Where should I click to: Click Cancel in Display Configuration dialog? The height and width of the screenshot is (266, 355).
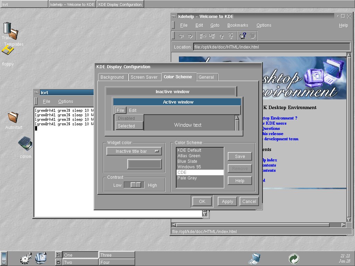249,201
